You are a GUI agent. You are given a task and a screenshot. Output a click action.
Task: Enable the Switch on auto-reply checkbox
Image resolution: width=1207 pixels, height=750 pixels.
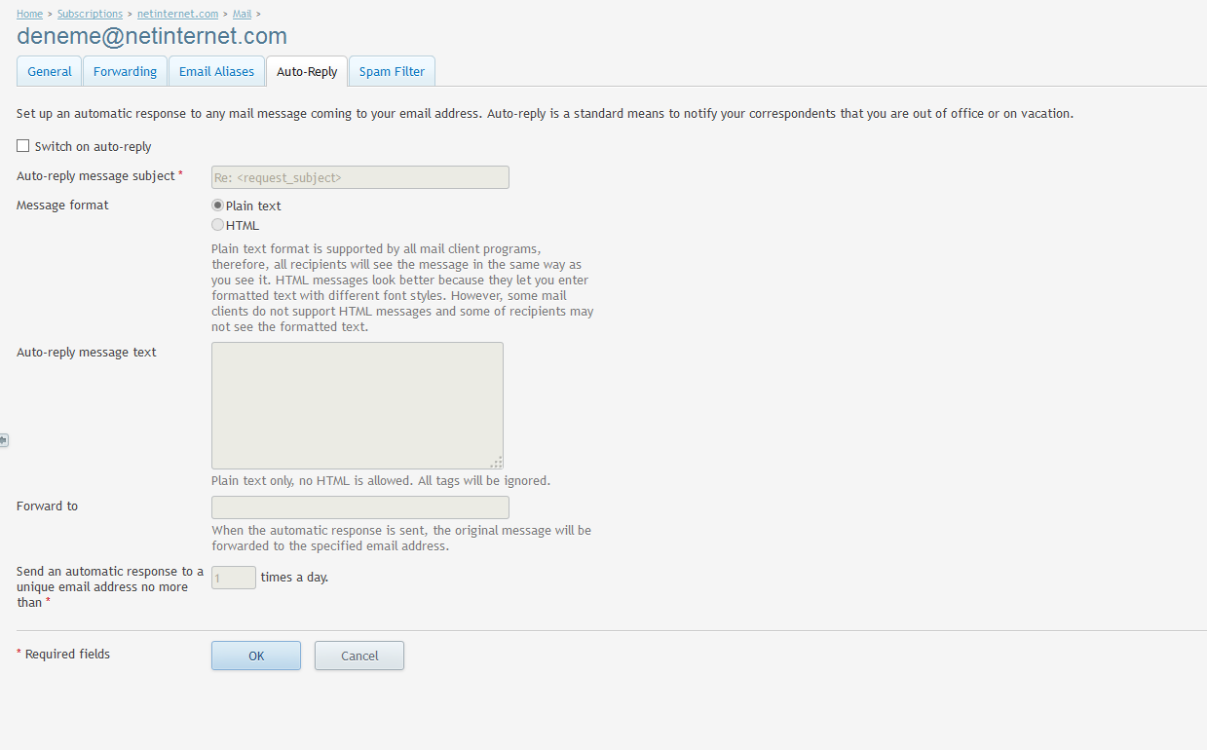pos(23,146)
